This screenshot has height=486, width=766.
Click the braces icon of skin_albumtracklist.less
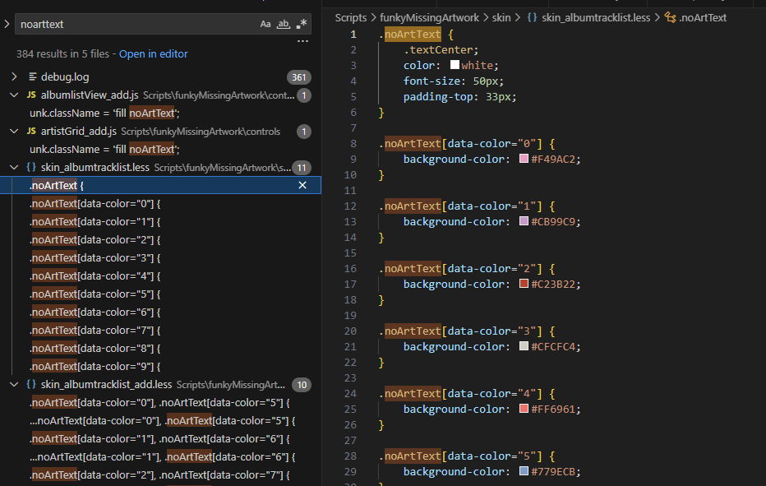(x=31, y=168)
